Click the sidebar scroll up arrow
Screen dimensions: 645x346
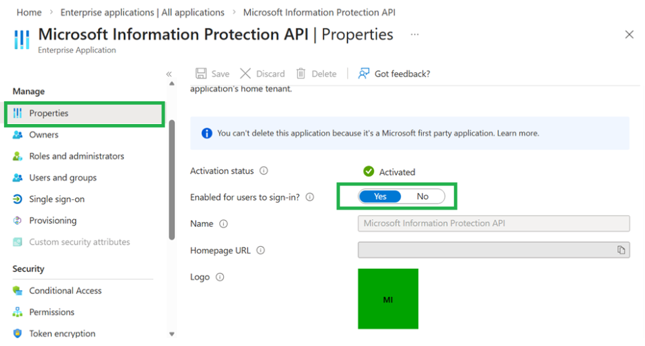[172, 83]
